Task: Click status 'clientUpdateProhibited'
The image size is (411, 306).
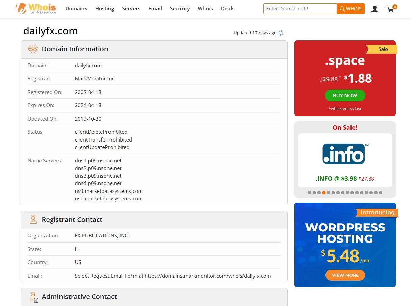Action: point(102,147)
